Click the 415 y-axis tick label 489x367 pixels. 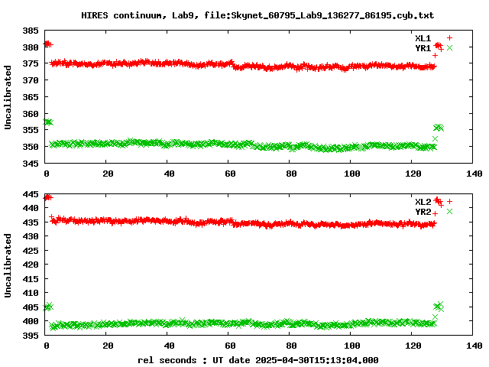coord(31,278)
